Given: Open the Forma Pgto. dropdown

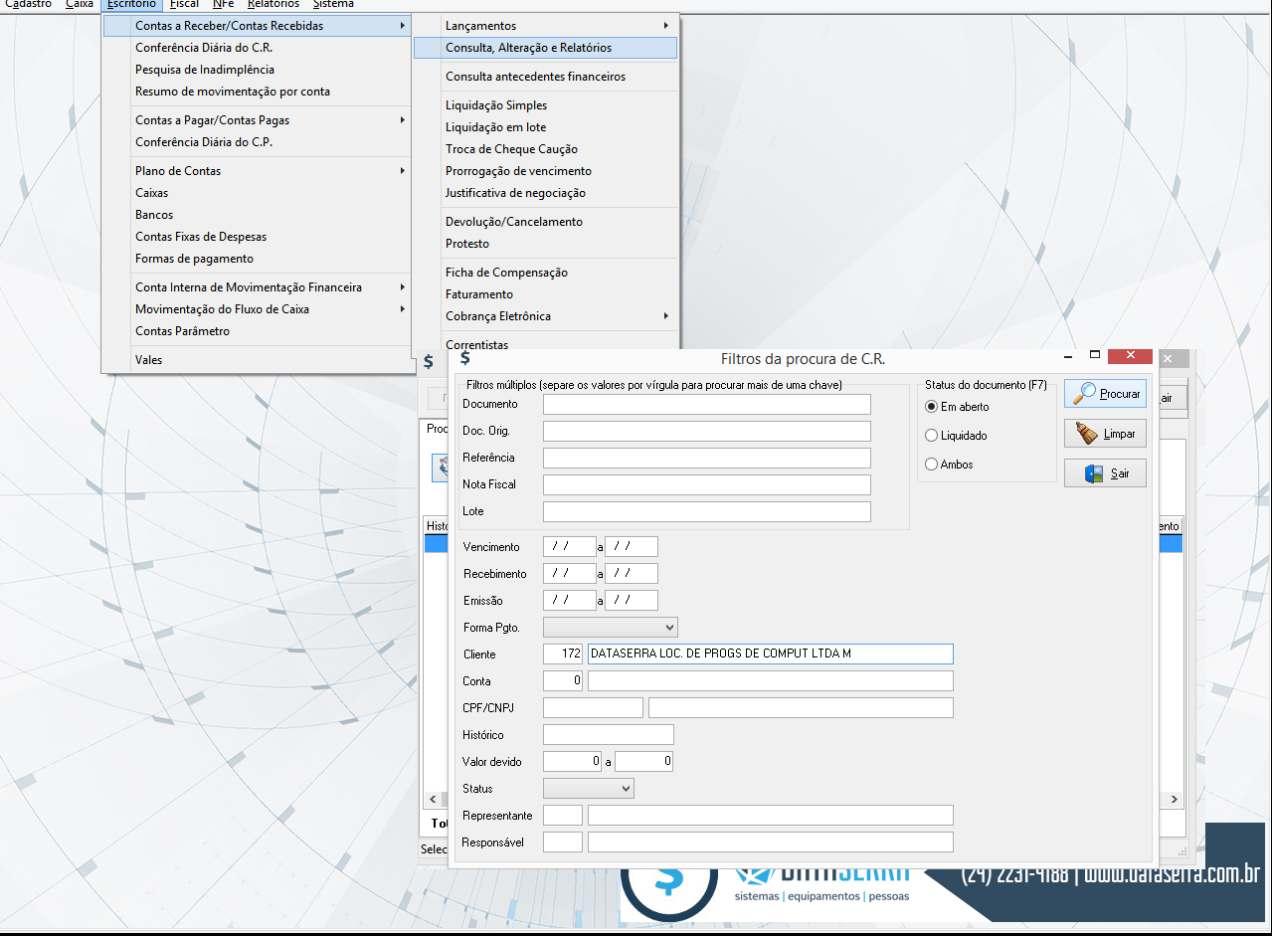Looking at the screenshot, I should (x=611, y=628).
